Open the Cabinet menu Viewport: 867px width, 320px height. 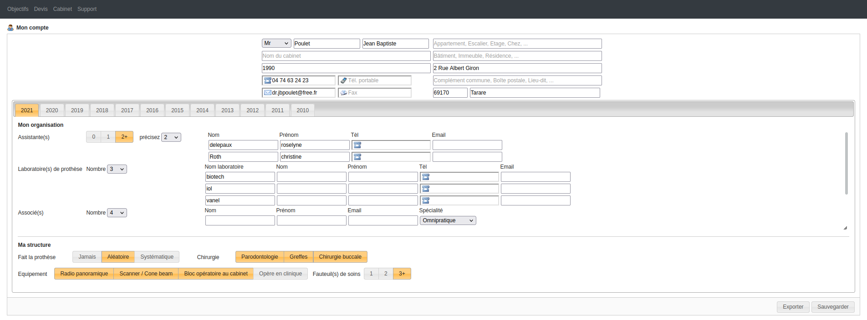click(x=62, y=9)
